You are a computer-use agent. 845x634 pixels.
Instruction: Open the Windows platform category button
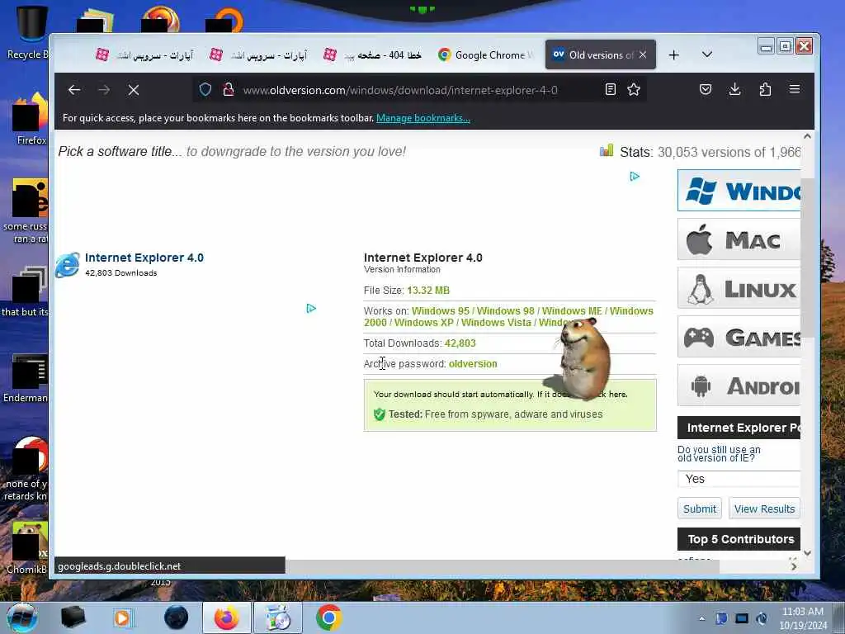pyautogui.click(x=739, y=191)
